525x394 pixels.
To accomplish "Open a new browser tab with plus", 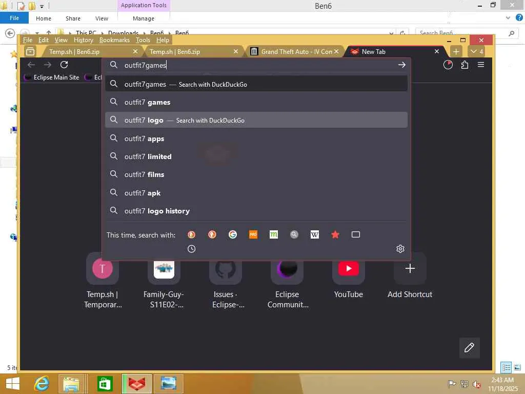I will [456, 52].
